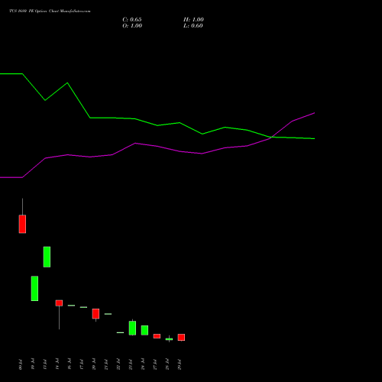Click the chart title text at top left

click(50, 11)
